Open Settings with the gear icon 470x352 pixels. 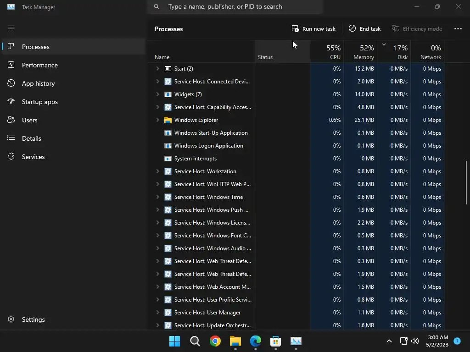(11, 319)
